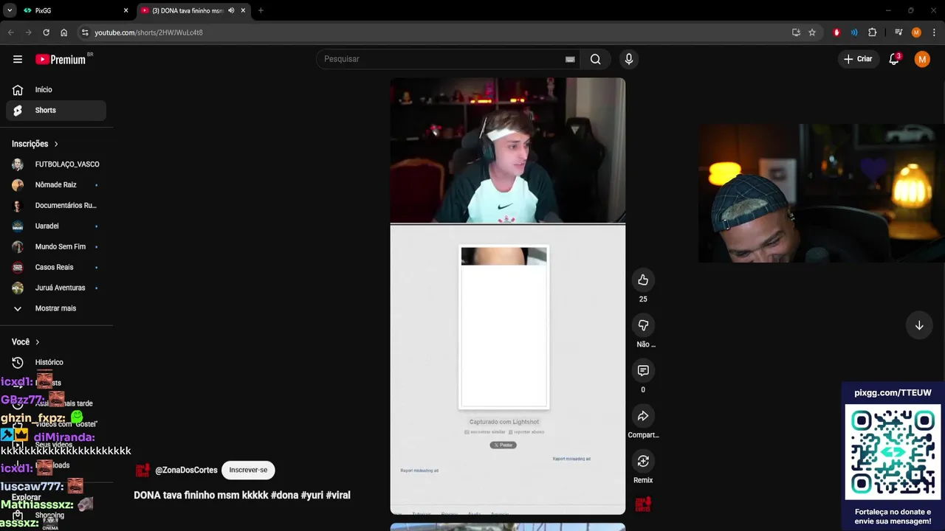Share the short via Compartilhar

point(643,416)
